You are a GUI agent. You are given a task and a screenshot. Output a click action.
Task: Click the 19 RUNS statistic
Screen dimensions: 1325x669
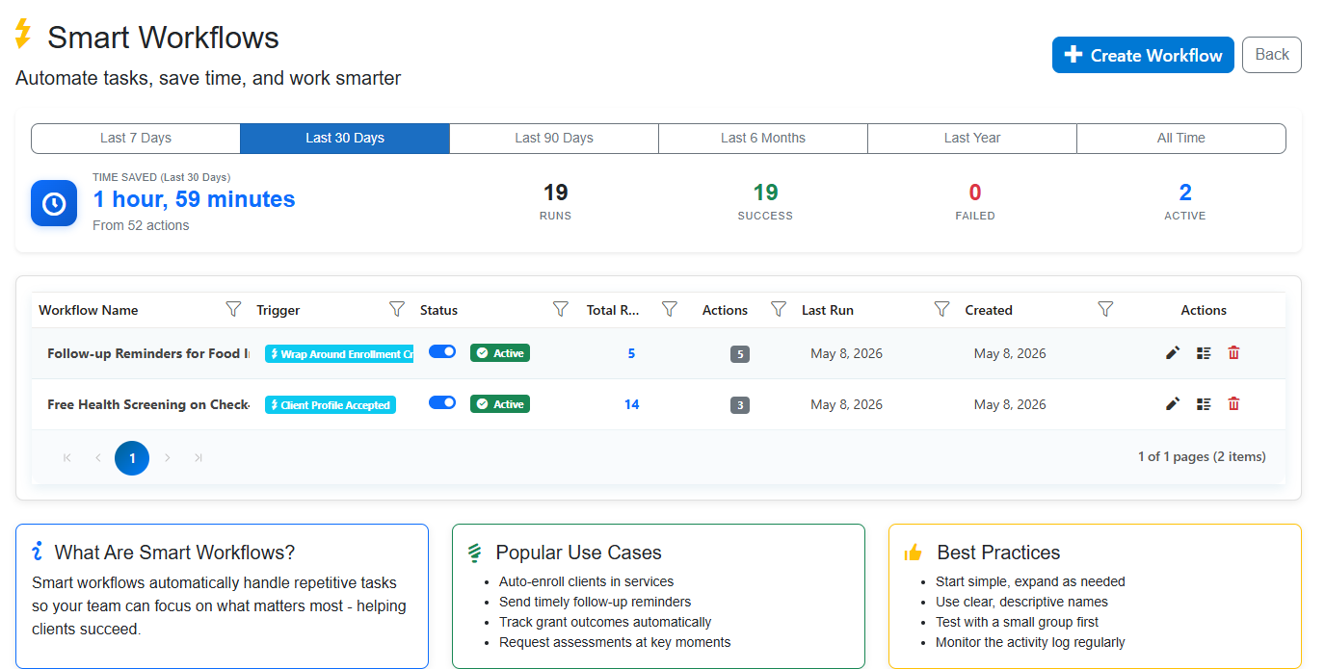click(x=555, y=201)
